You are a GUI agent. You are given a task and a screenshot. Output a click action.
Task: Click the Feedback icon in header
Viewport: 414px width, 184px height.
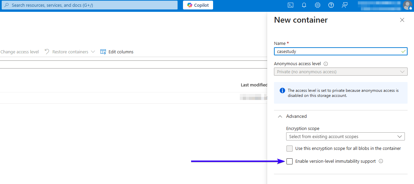tap(345, 5)
